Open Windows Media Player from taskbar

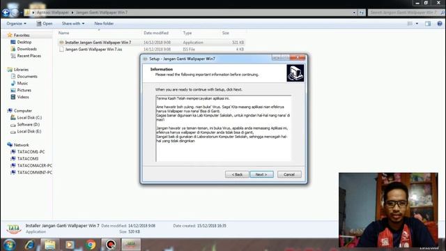(x=70, y=245)
